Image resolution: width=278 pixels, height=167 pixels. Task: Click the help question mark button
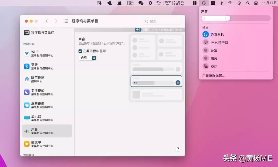(178, 149)
